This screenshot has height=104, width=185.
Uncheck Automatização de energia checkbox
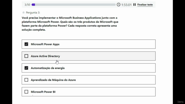click(26, 68)
